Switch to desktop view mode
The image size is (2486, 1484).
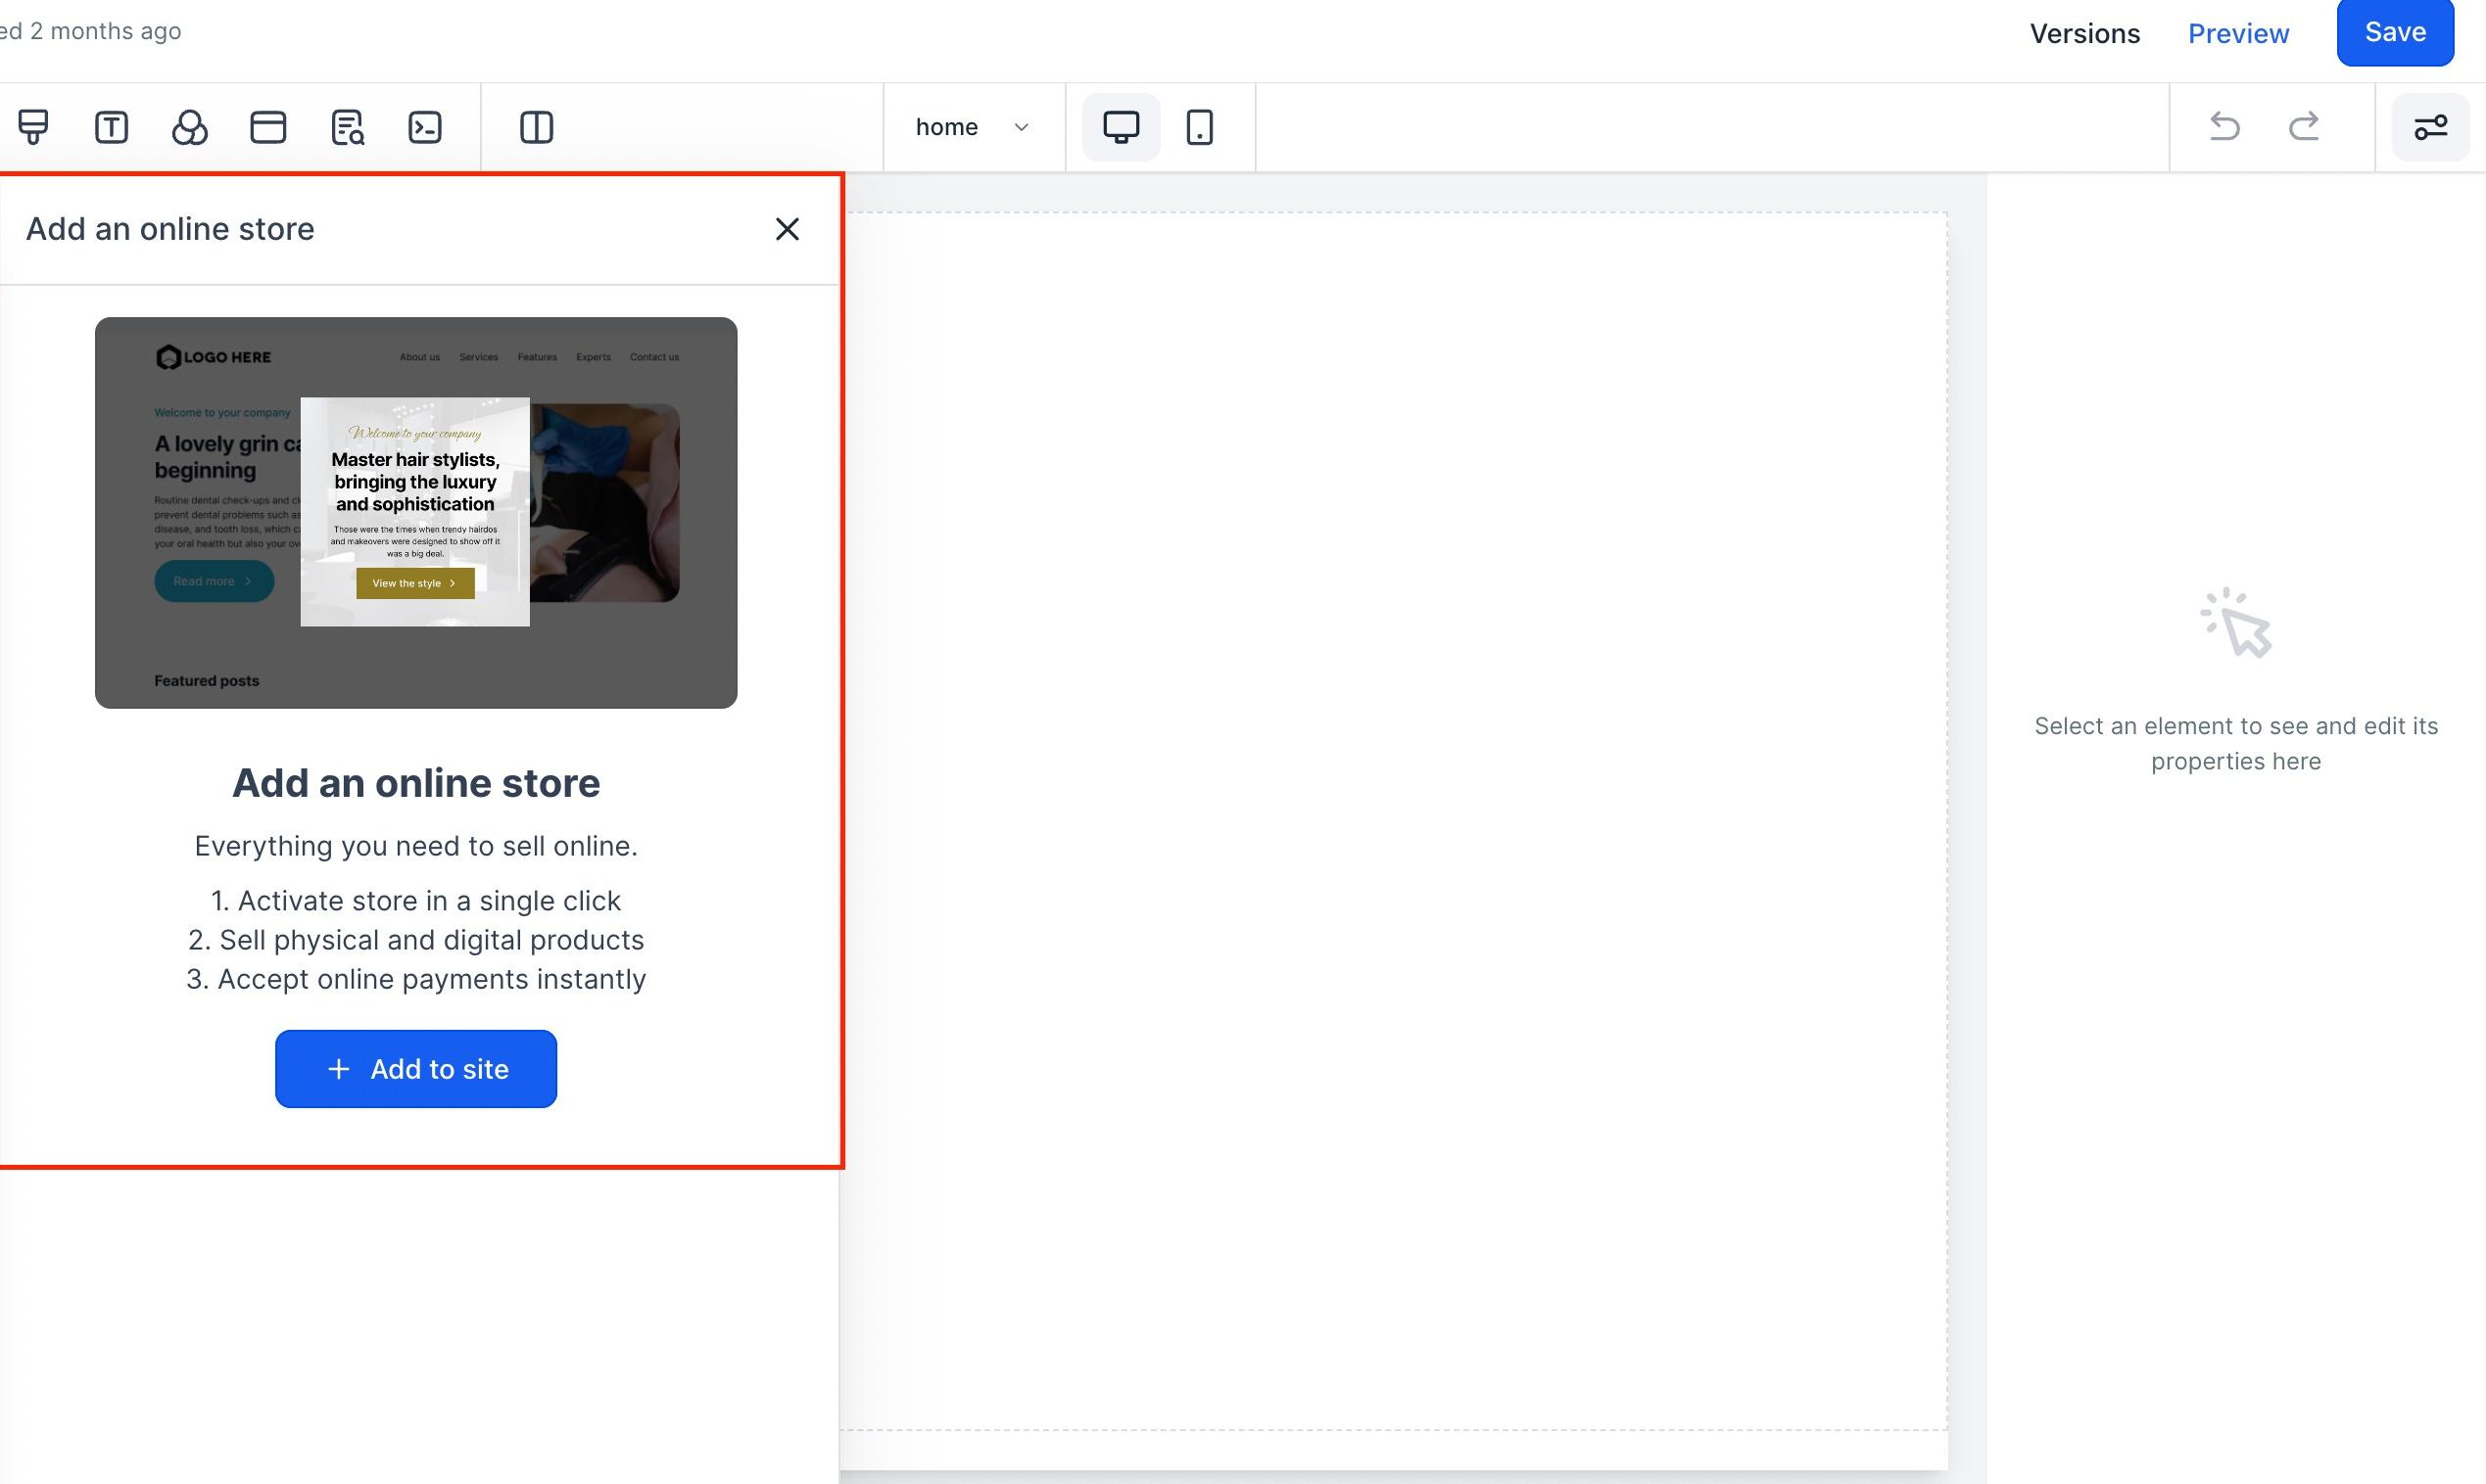coord(1122,127)
